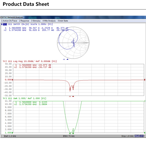Open the 4 Mkr/Analysis menu
Viewport: 146px width, 146px height.
pos(49,21)
